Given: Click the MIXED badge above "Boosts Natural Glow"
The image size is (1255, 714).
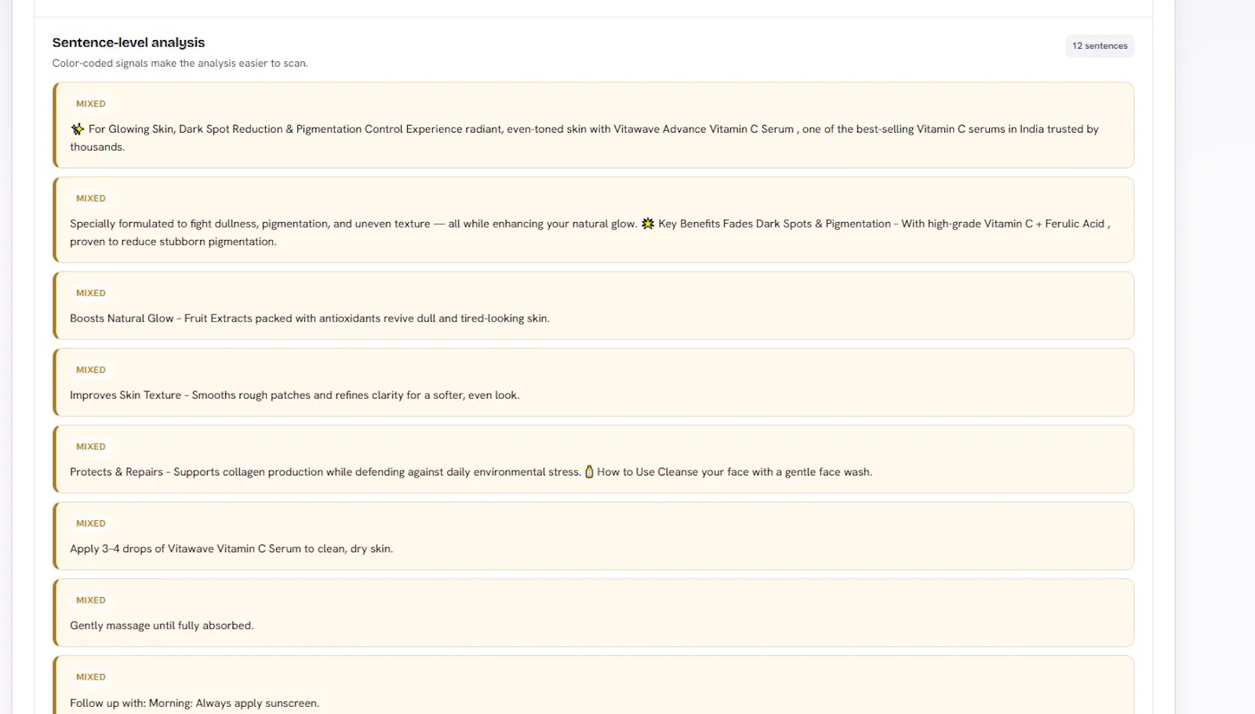Looking at the screenshot, I should [x=91, y=293].
